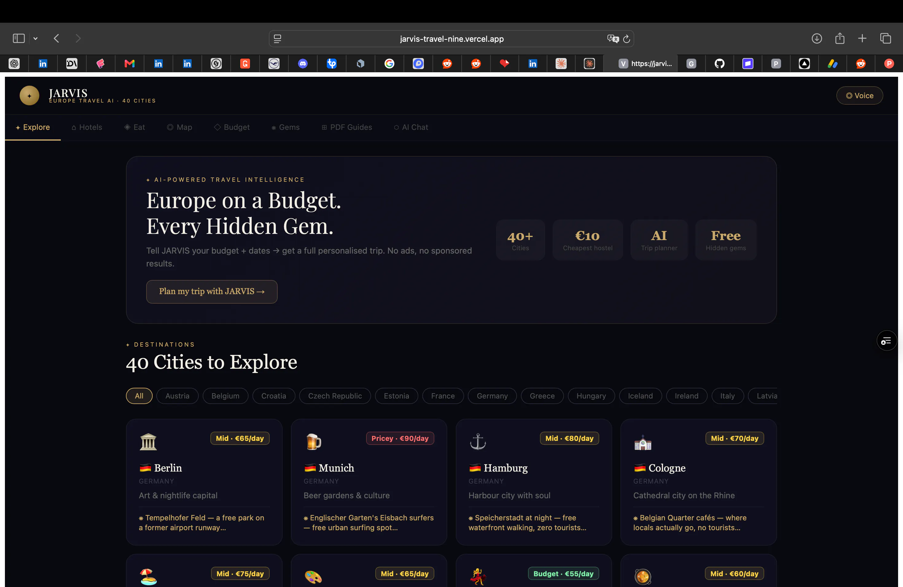The height and width of the screenshot is (587, 903).
Task: Filter cities by France chip
Action: [443, 396]
